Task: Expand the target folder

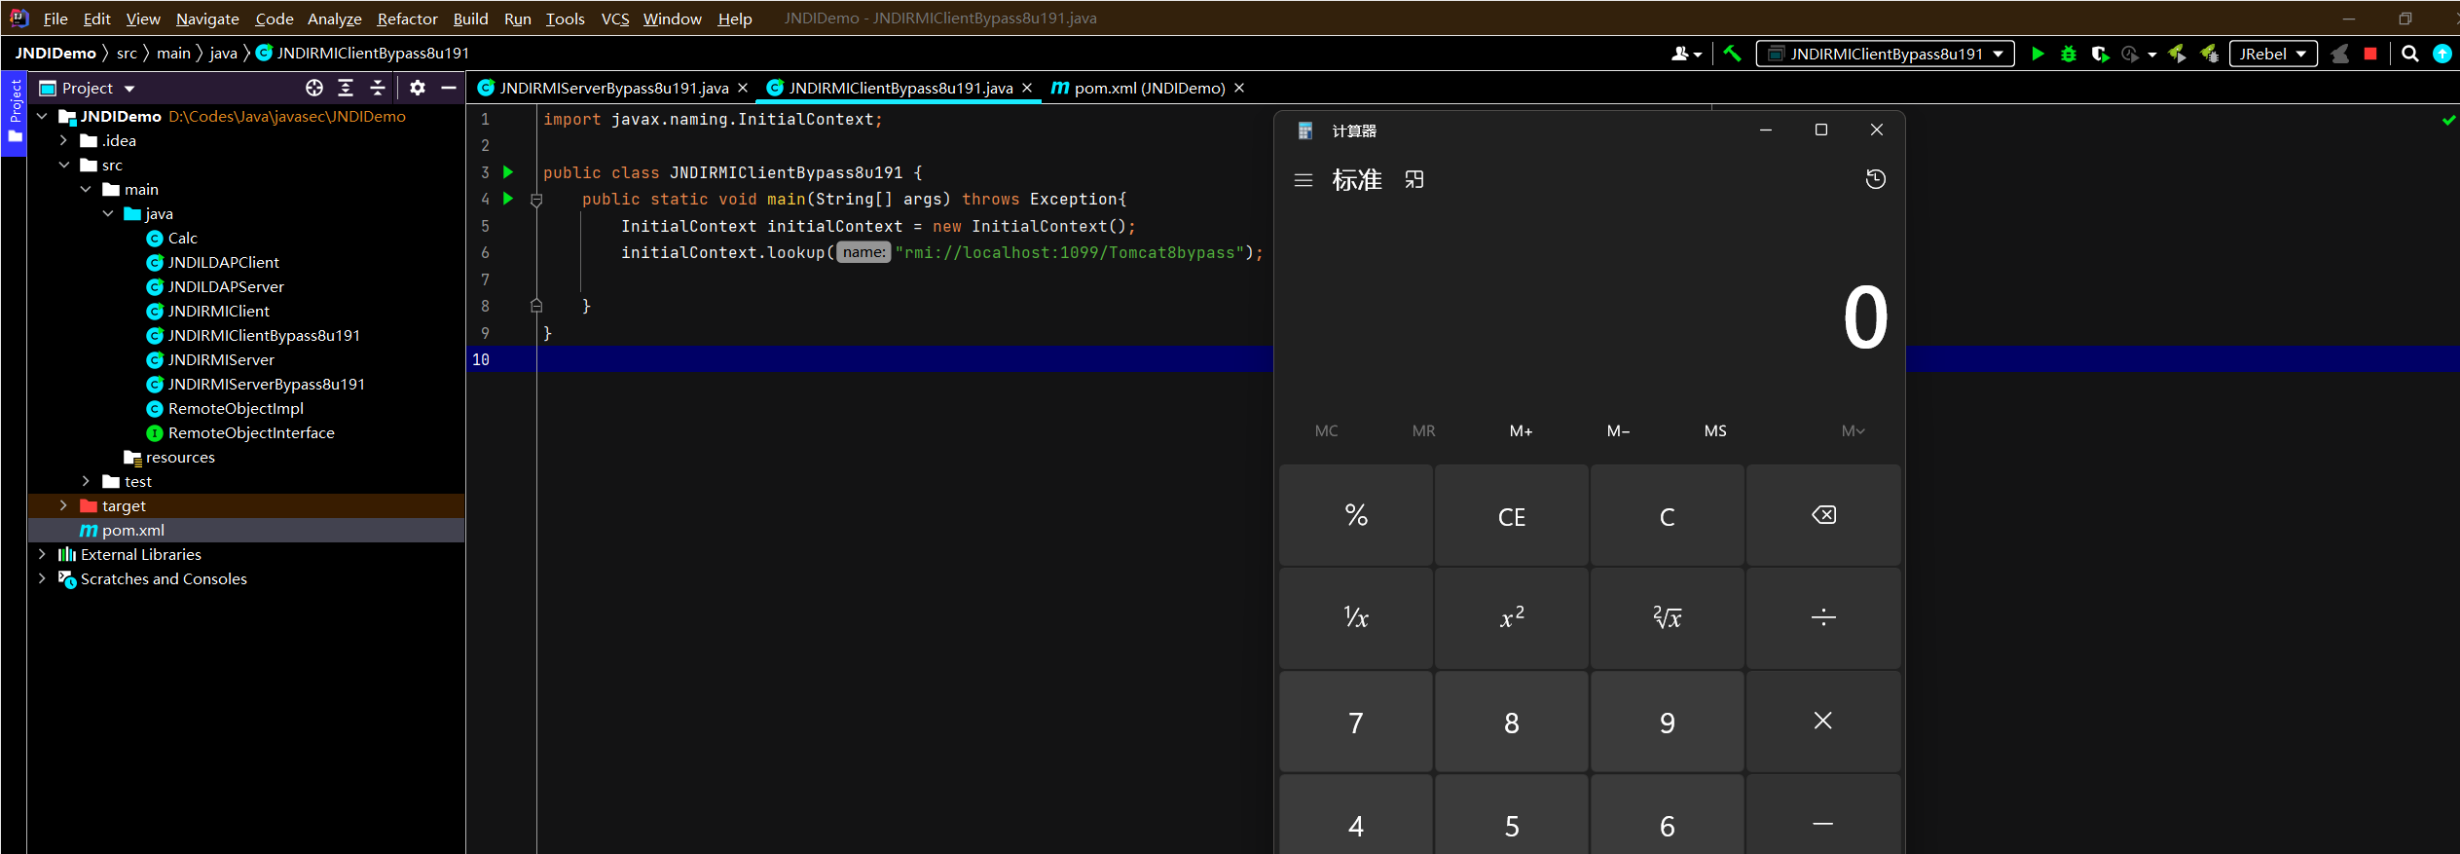Action: click(63, 505)
